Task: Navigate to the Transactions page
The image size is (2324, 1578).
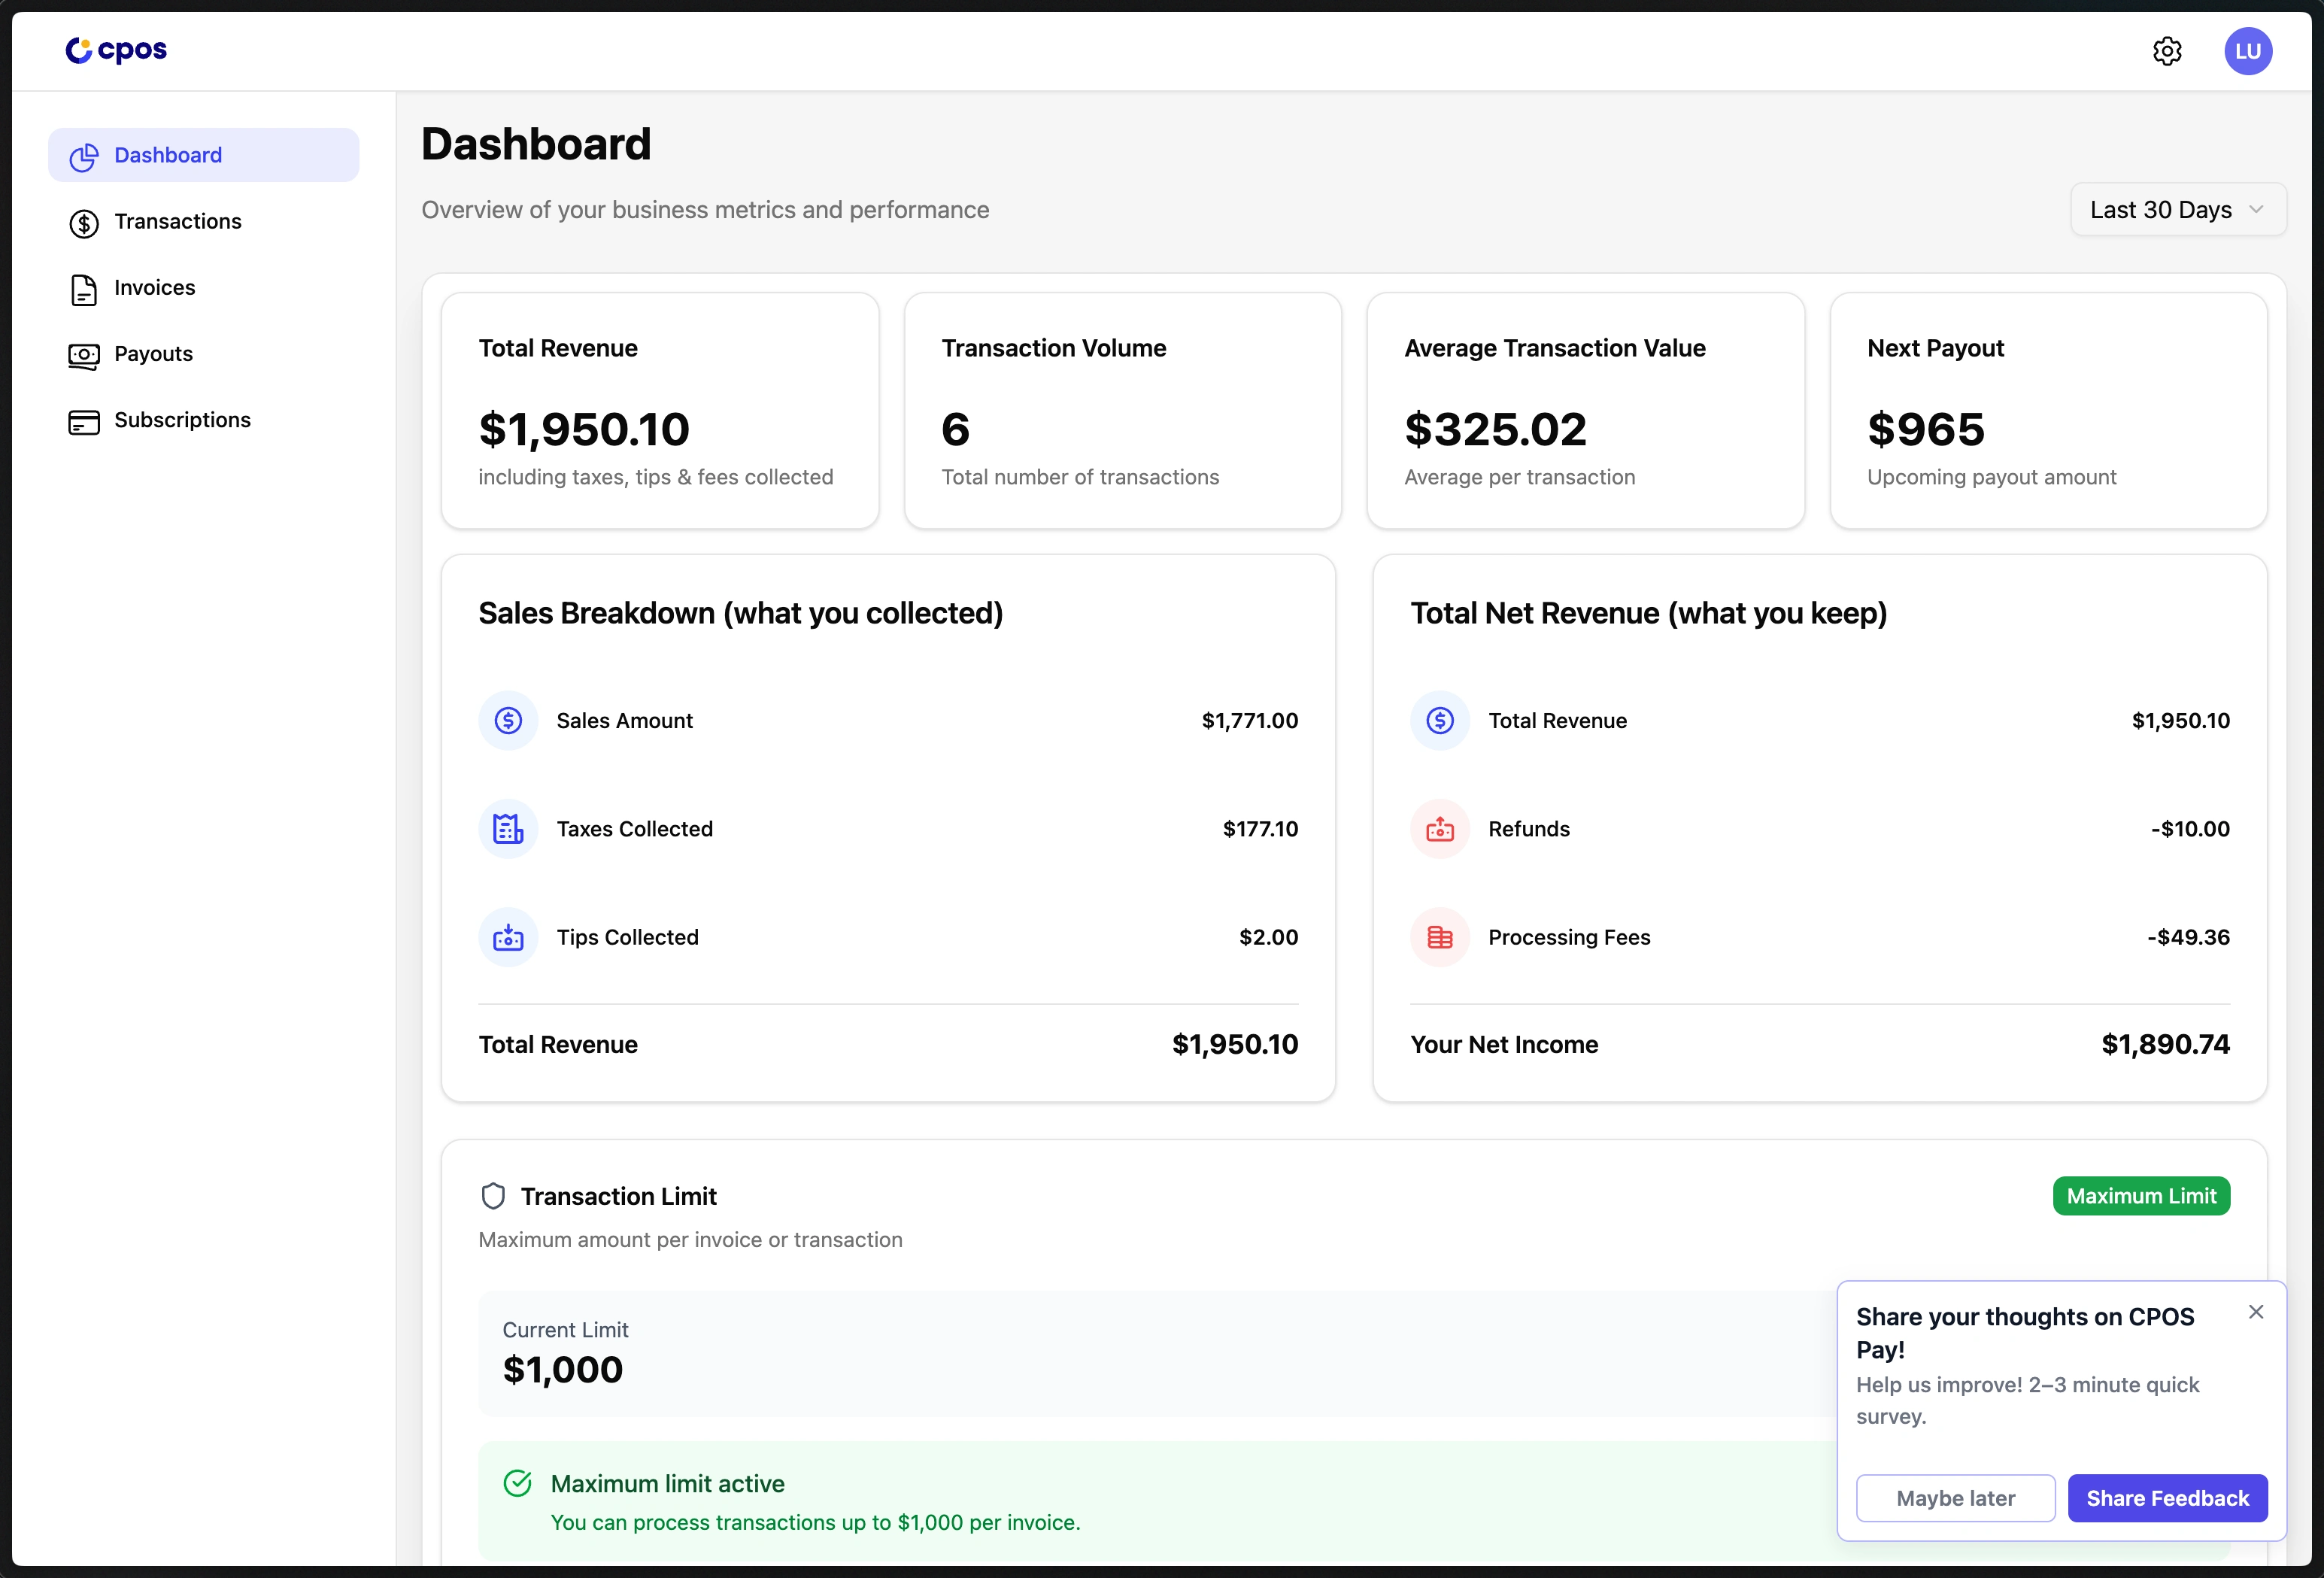Action: tap(177, 221)
